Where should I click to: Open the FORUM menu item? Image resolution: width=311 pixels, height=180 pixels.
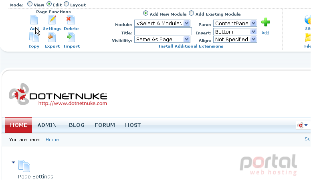(x=105, y=125)
